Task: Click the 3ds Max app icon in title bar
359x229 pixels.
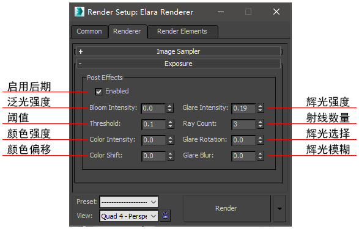Action: 80,12
